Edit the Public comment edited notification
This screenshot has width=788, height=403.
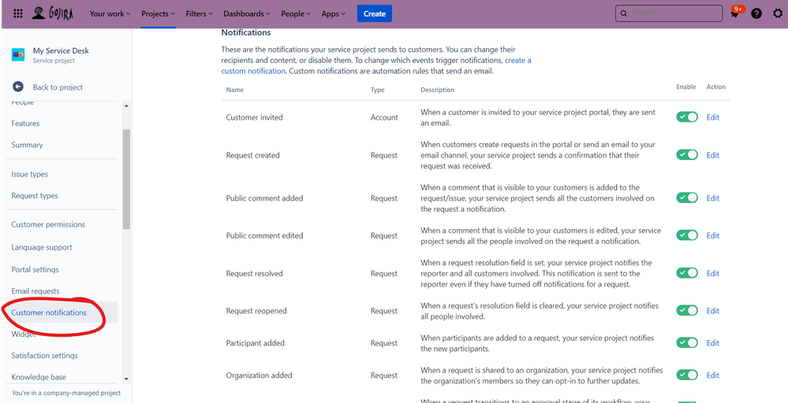point(712,235)
